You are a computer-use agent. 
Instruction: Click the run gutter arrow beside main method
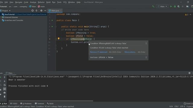[52, 27]
